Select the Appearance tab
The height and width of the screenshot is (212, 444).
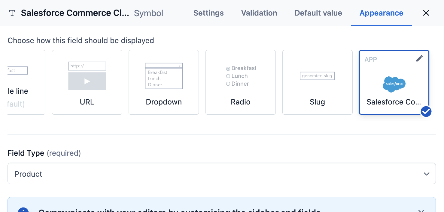pos(381,13)
